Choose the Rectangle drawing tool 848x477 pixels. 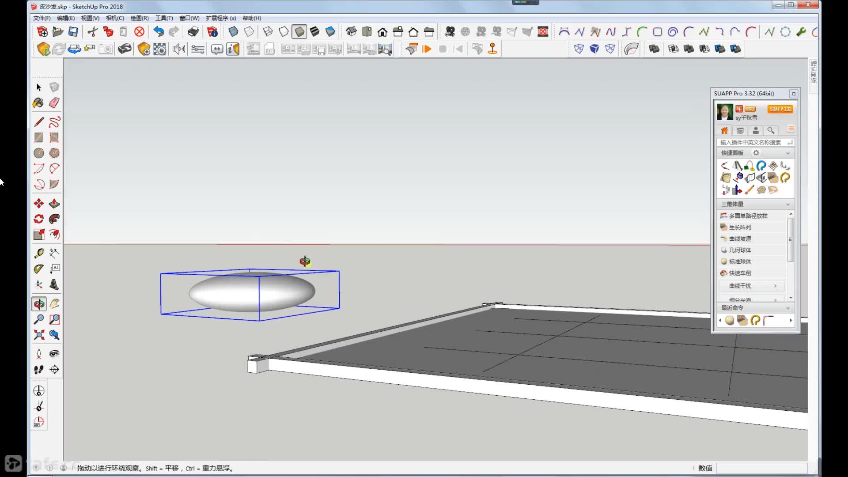point(39,137)
